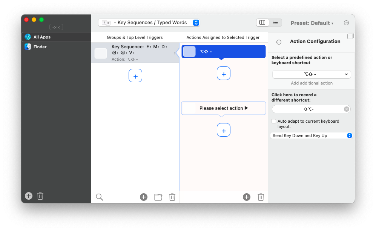
Task: Open the predefined action dropdown
Action: [311, 74]
